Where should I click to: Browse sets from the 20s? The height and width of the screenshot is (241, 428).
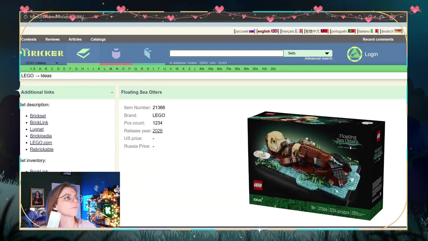pos(273,69)
